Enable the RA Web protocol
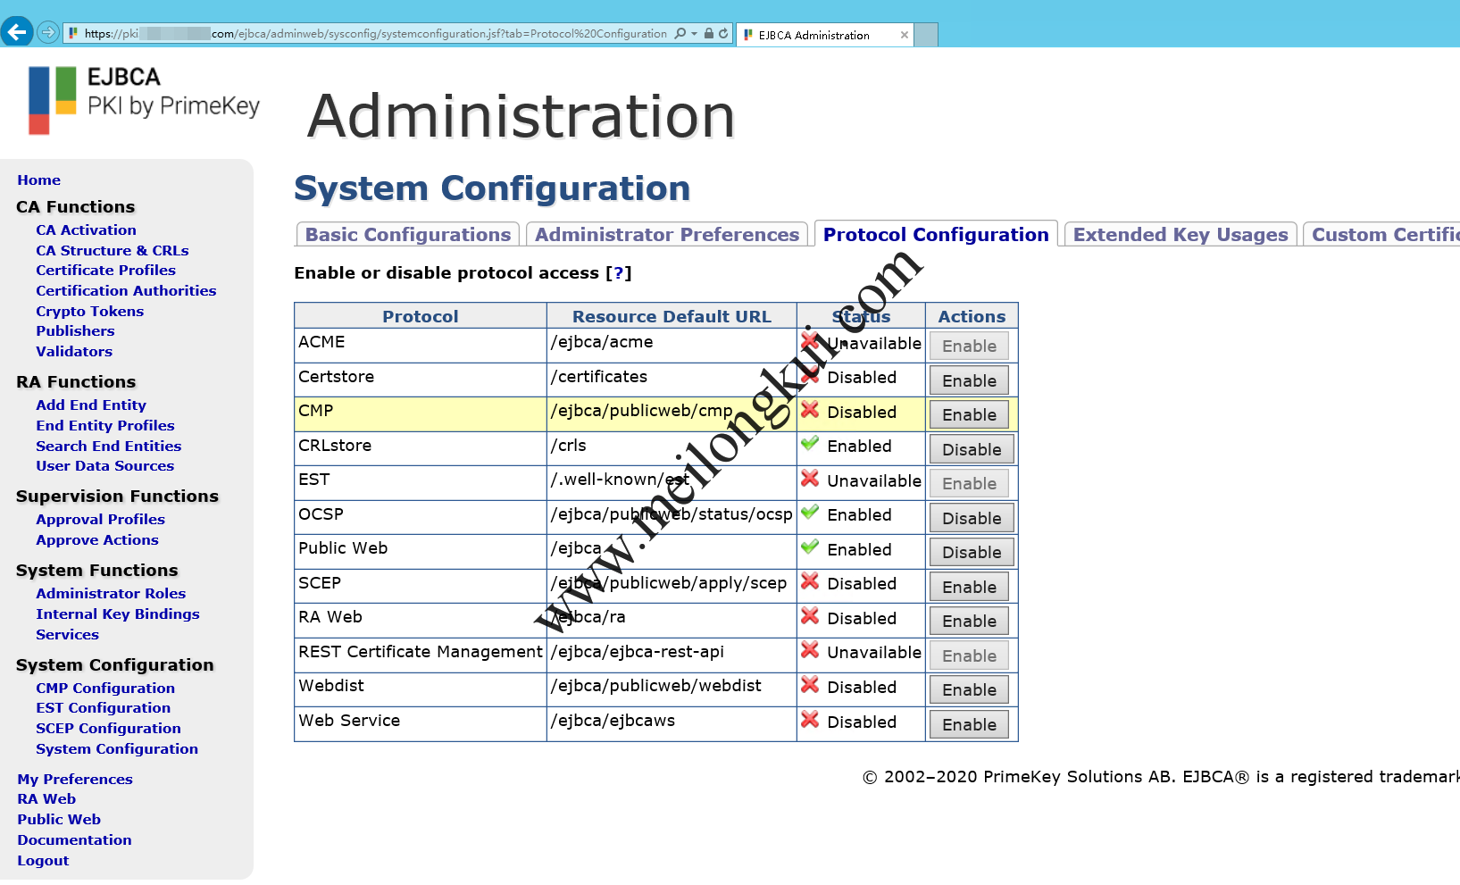Image resolution: width=1460 pixels, height=885 pixels. [969, 621]
